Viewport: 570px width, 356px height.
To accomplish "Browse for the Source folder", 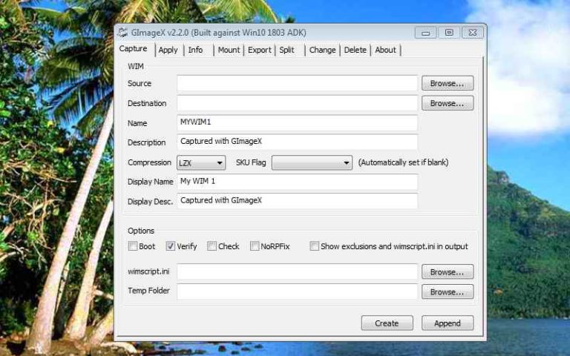I will pyautogui.click(x=448, y=84).
